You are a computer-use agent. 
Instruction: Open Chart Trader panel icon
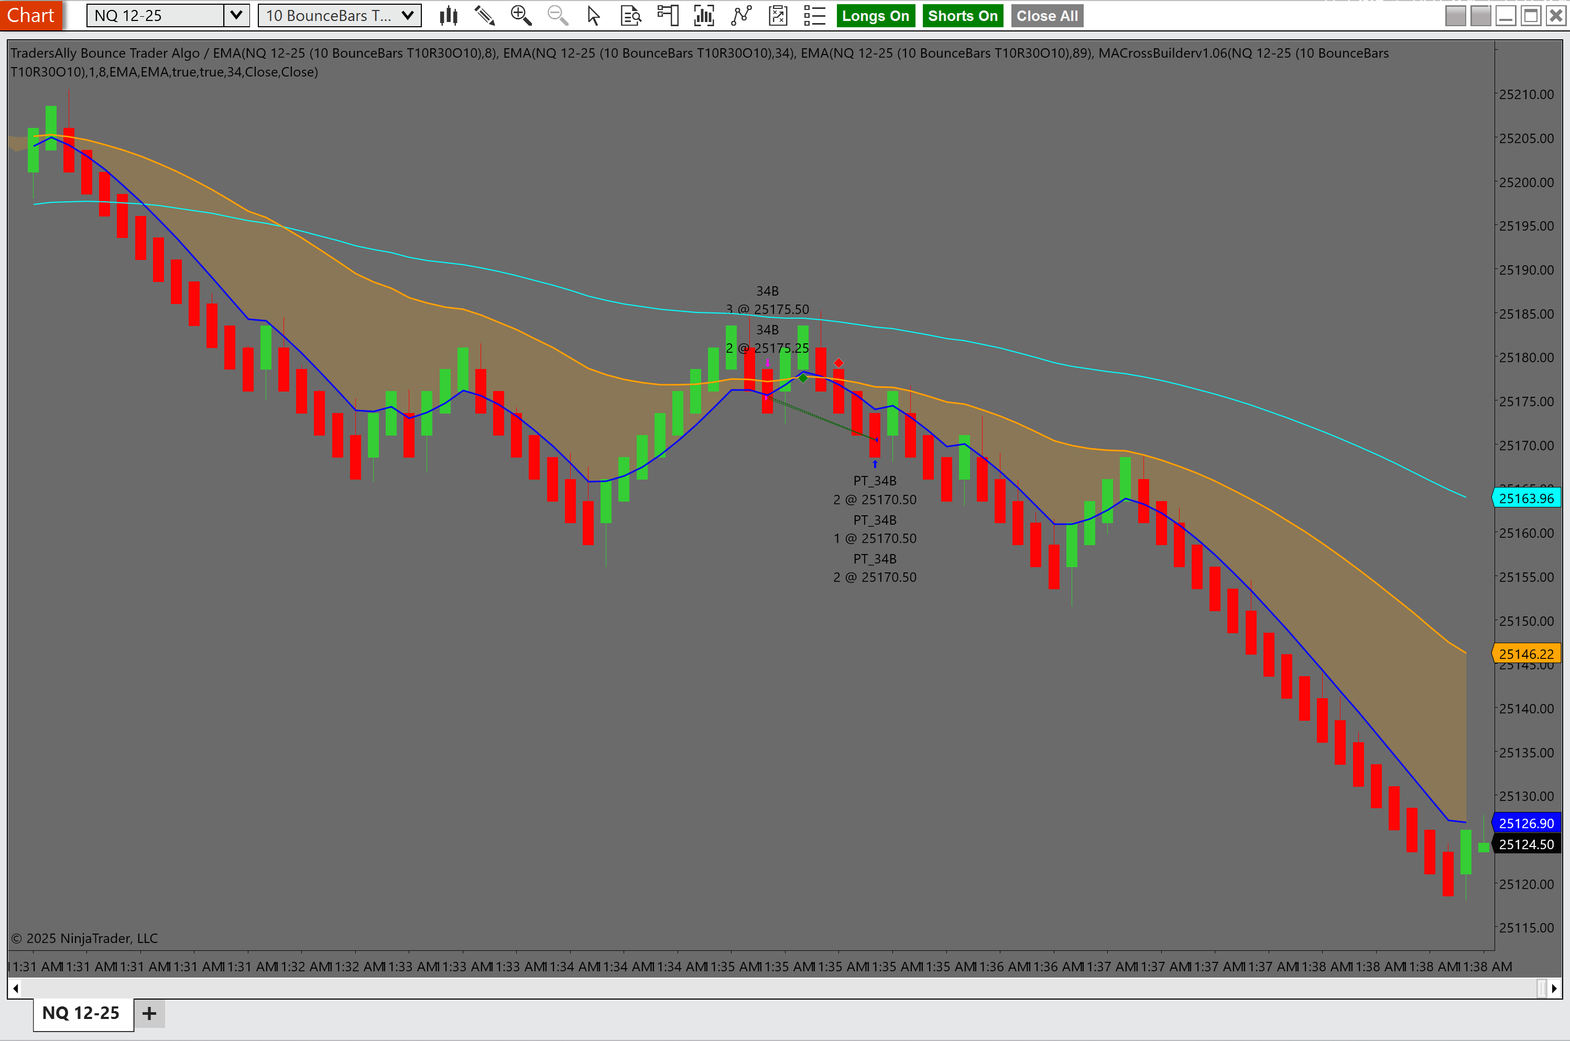point(668,16)
